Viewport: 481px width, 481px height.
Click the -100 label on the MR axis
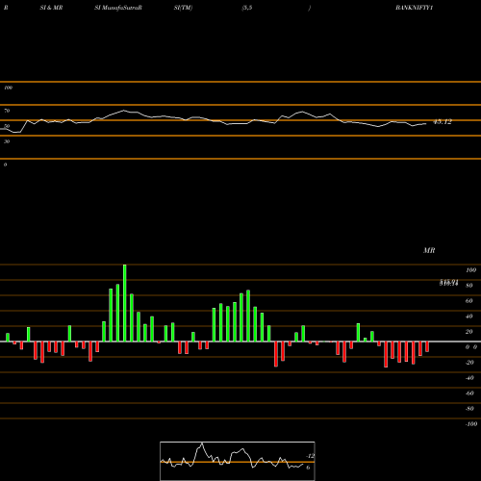tap(471, 424)
